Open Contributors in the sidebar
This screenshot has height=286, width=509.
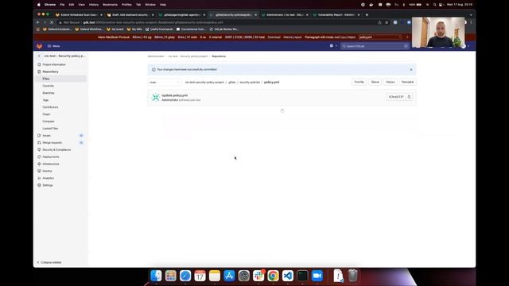click(50, 107)
